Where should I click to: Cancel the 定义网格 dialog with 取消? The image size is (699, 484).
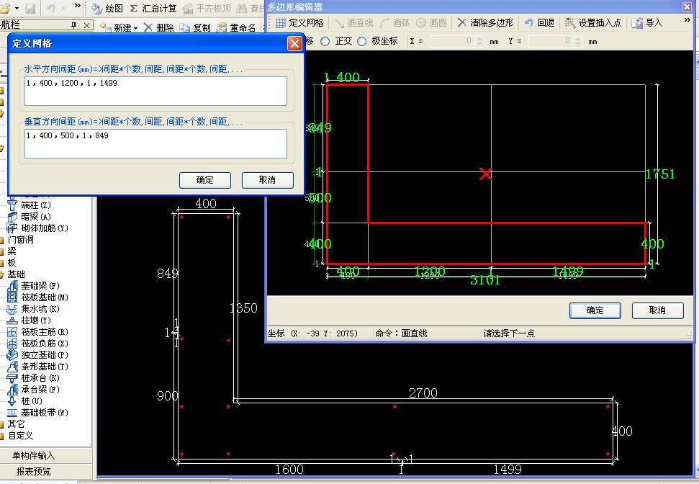pyautogui.click(x=268, y=180)
